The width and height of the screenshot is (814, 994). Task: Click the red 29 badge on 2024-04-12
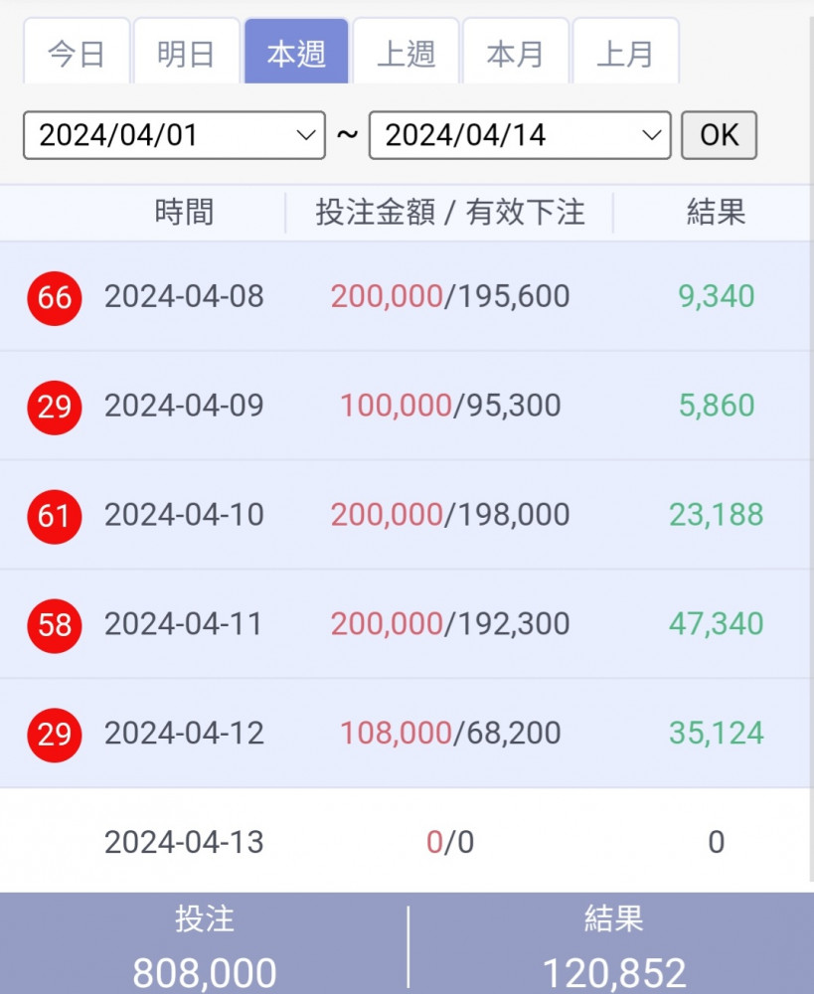click(55, 735)
